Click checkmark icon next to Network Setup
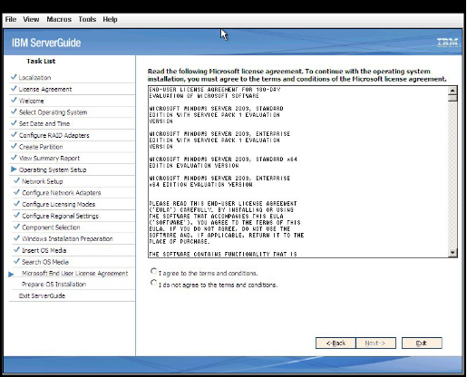The height and width of the screenshot is (377, 467). [x=16, y=180]
